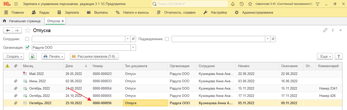Sort by Сотрудник column header
The height and width of the screenshot is (110, 347).
pyautogui.click(x=216, y=66)
